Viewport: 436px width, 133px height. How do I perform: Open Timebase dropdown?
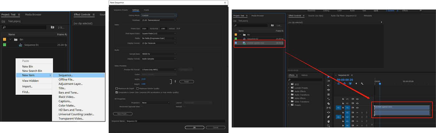coord(159,20)
